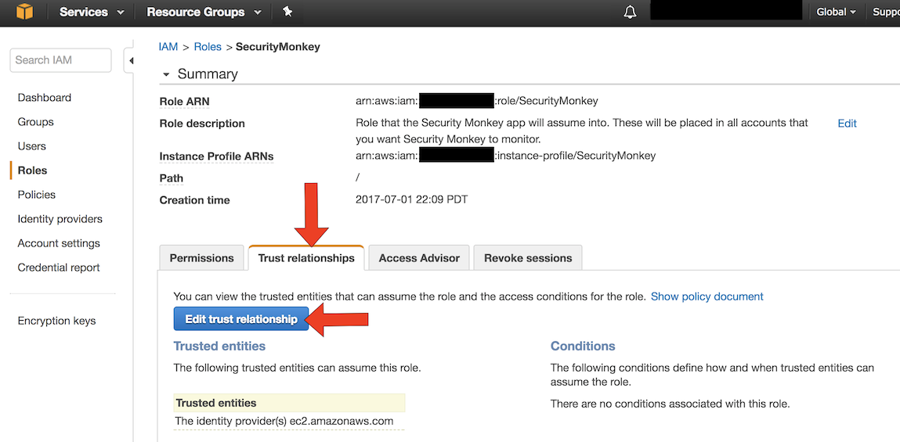The width and height of the screenshot is (900, 442).
Task: Collapse the Summary section triangle
Action: [167, 74]
